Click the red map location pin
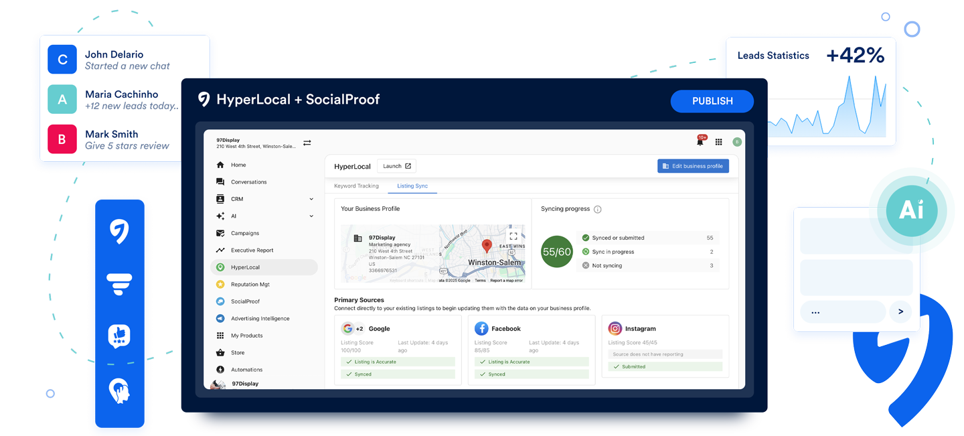This screenshot has width=964, height=436. pyautogui.click(x=487, y=246)
